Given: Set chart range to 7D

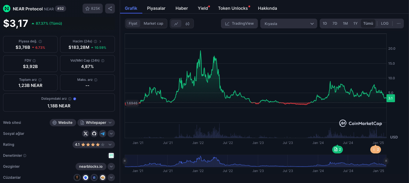Looking at the screenshot, I should 335,23.
